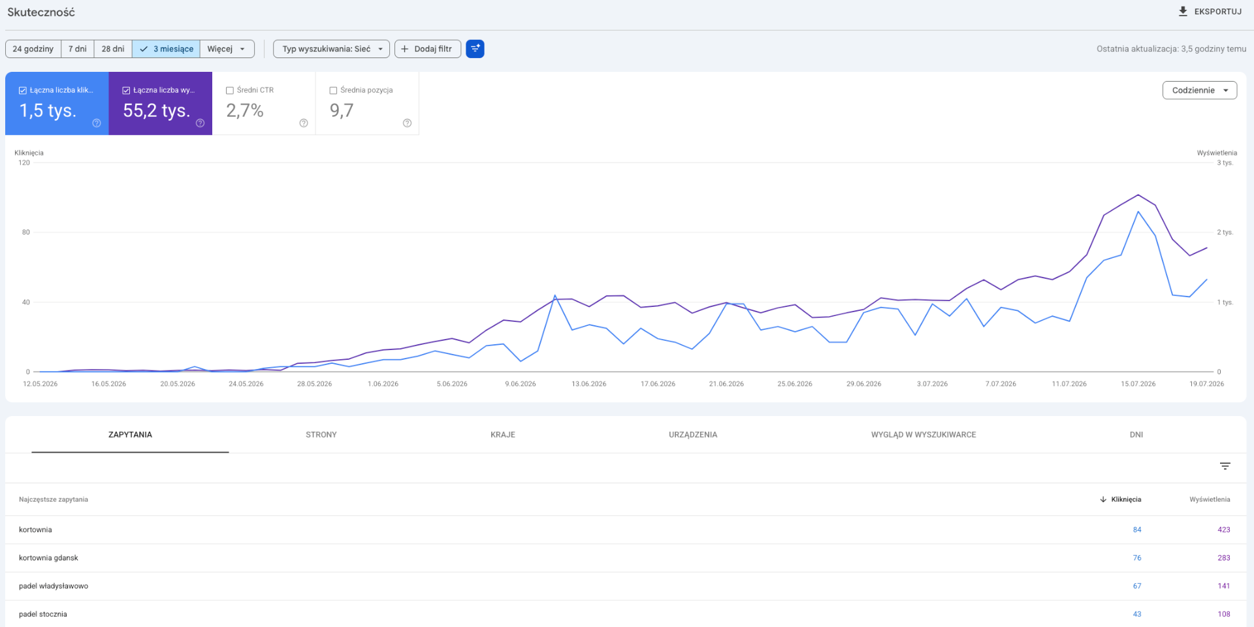Click the Ostatnia aktualizacja status text

pos(1172,49)
